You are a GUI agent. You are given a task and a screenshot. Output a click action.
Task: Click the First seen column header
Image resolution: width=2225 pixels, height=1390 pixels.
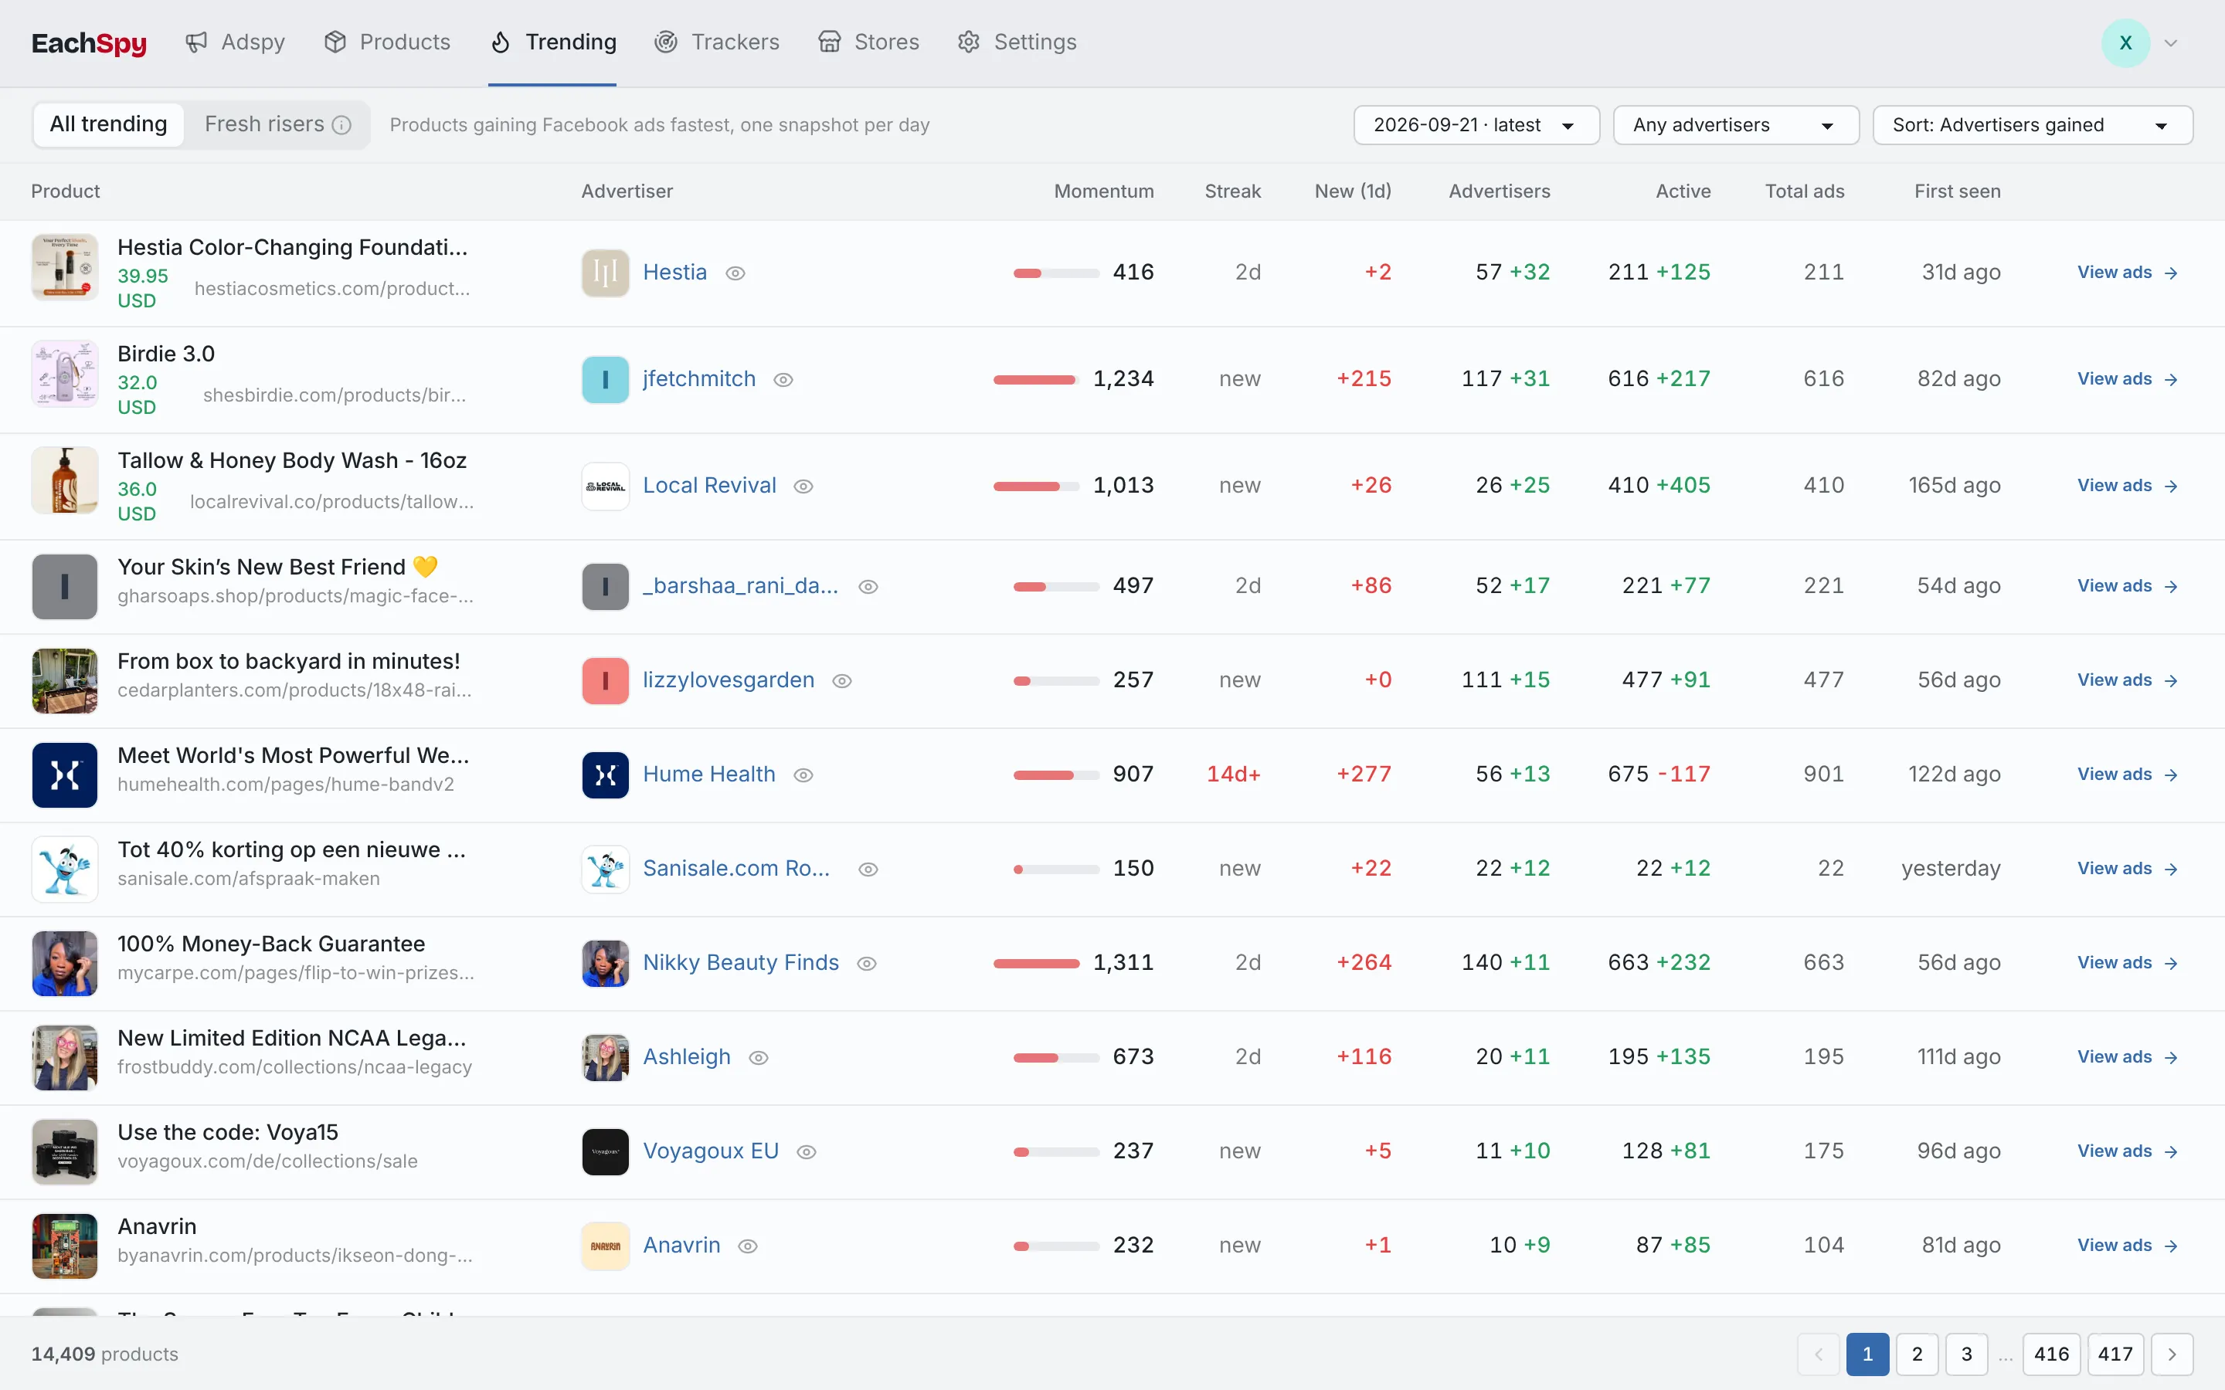[1958, 192]
